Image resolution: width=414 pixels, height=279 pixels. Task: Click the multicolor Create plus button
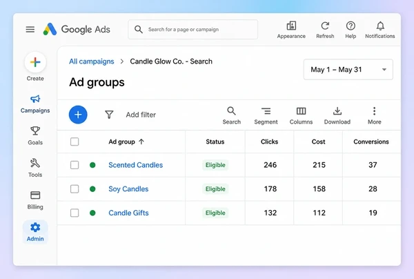35,62
